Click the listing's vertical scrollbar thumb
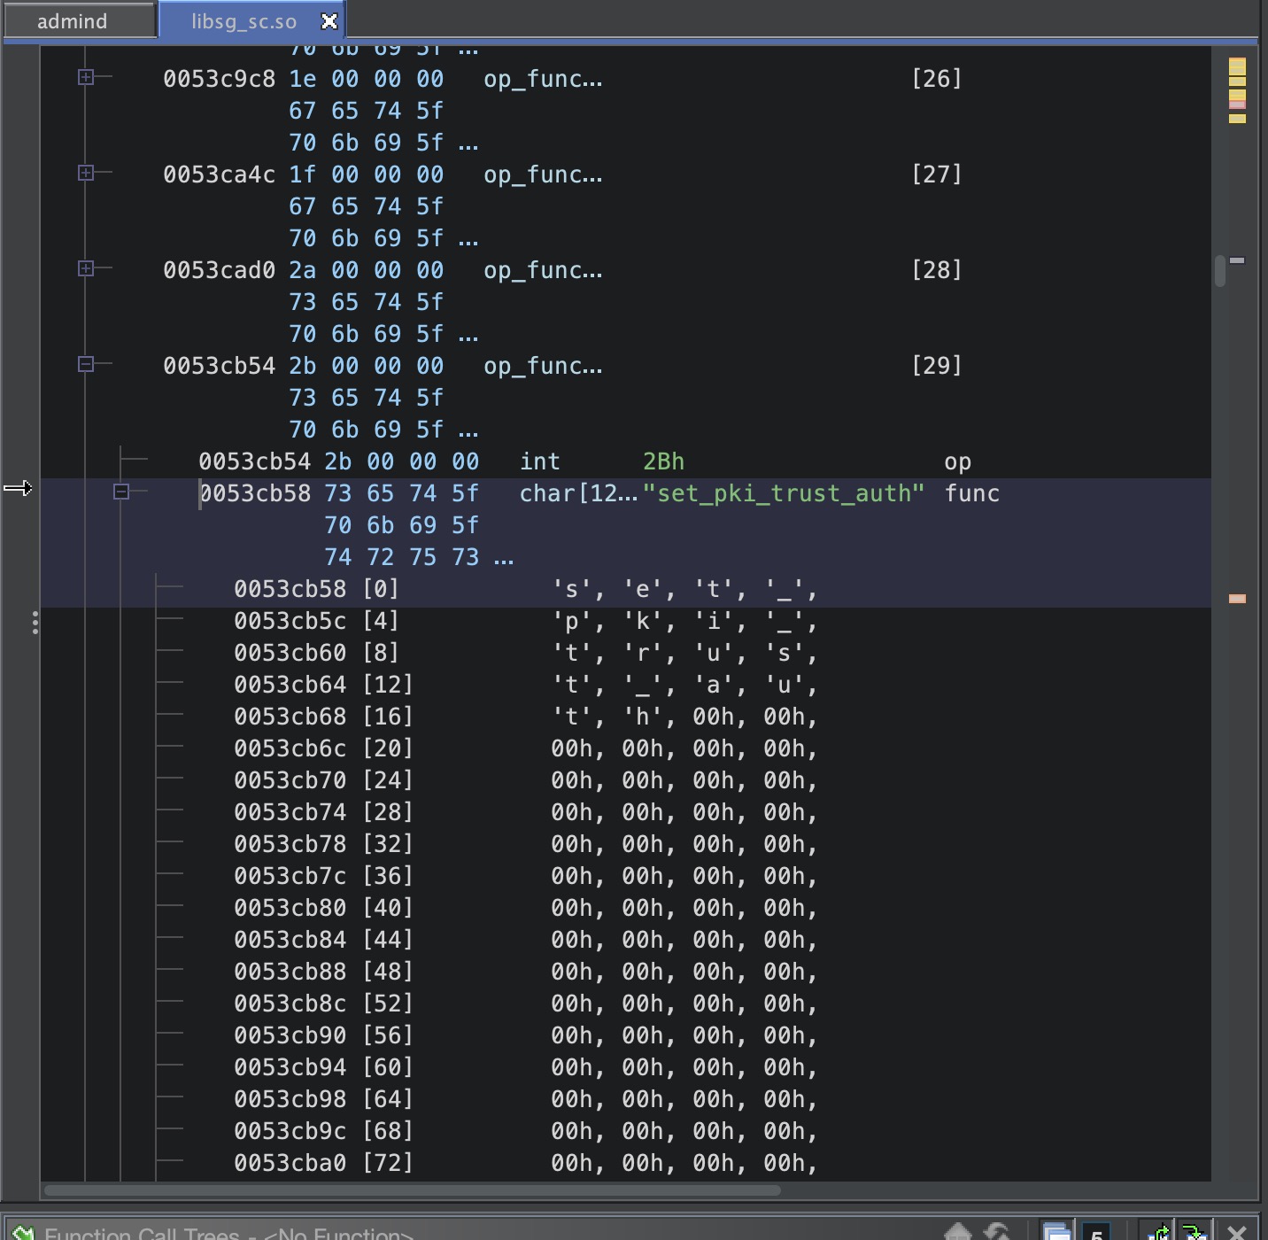 [1220, 270]
